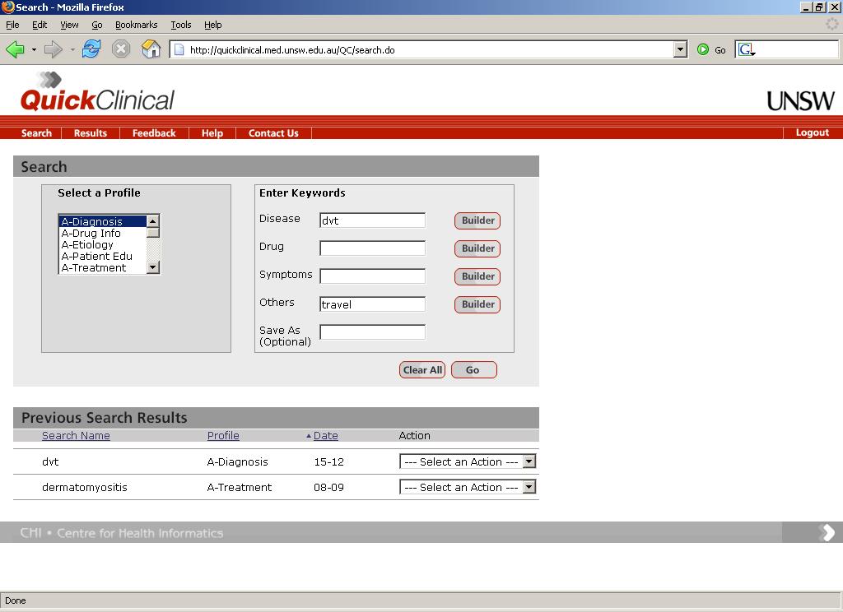Go to Home page icon
This screenshot has width=843, height=612.
(x=151, y=49)
